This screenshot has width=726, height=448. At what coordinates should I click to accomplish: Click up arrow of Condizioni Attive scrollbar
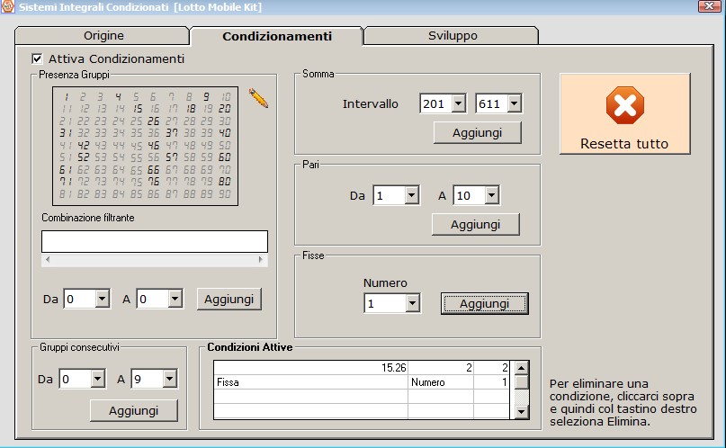tap(522, 369)
